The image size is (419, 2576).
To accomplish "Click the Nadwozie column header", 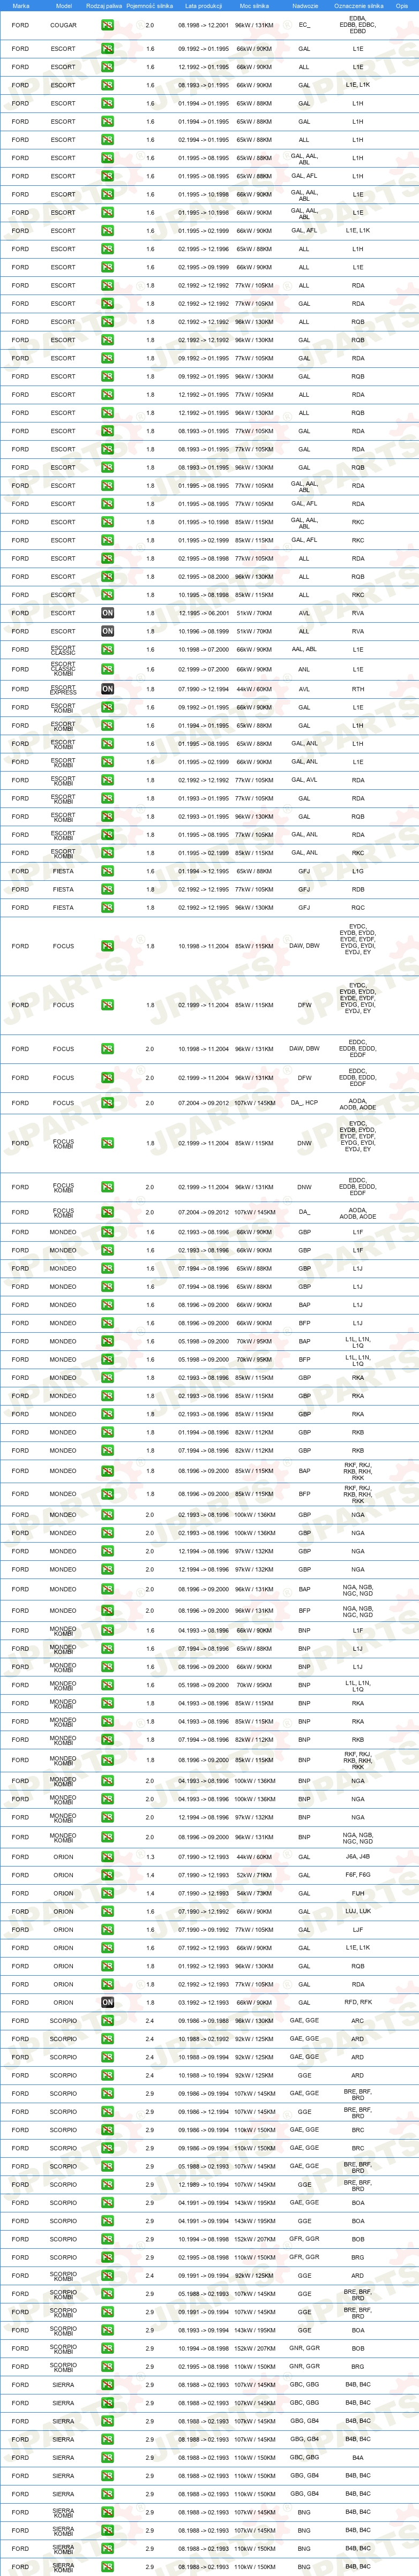I will tap(305, 5).
